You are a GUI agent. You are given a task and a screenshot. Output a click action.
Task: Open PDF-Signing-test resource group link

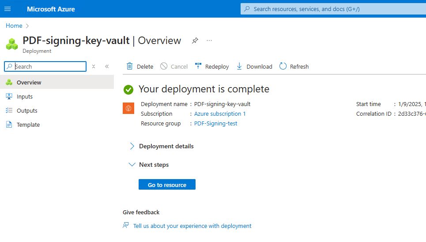click(215, 124)
